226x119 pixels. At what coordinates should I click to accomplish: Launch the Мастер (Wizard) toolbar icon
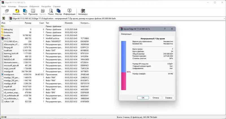point(58,11)
